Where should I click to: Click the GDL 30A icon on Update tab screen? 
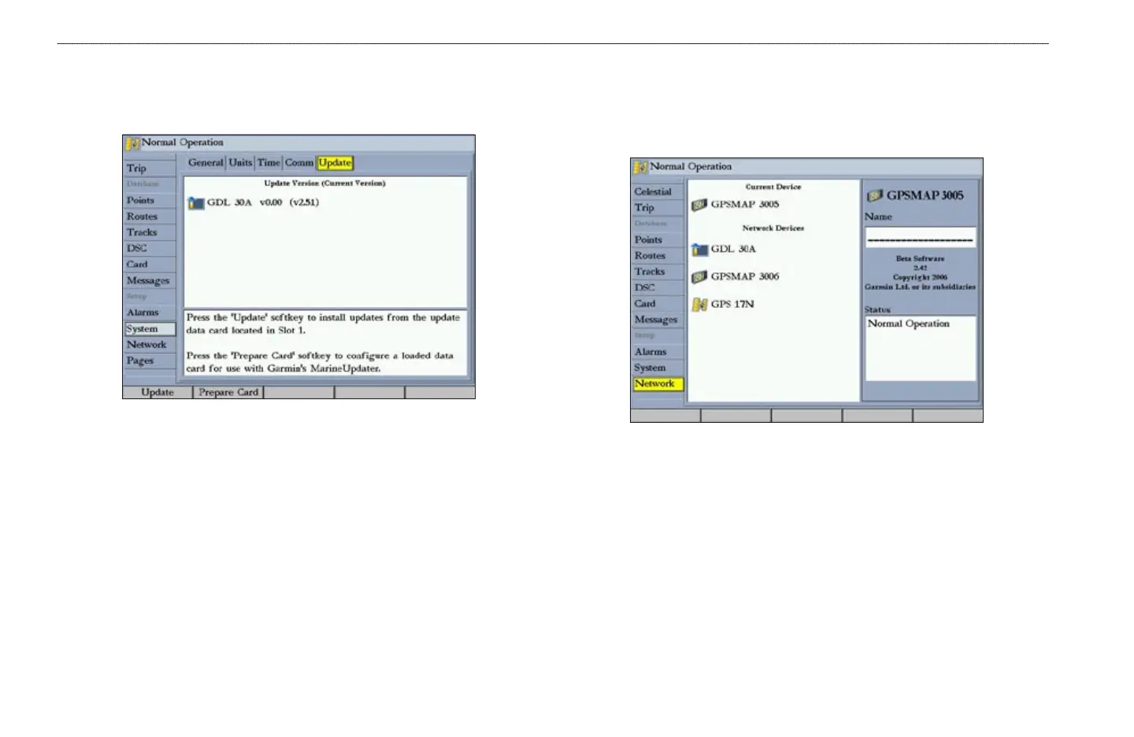pos(196,203)
